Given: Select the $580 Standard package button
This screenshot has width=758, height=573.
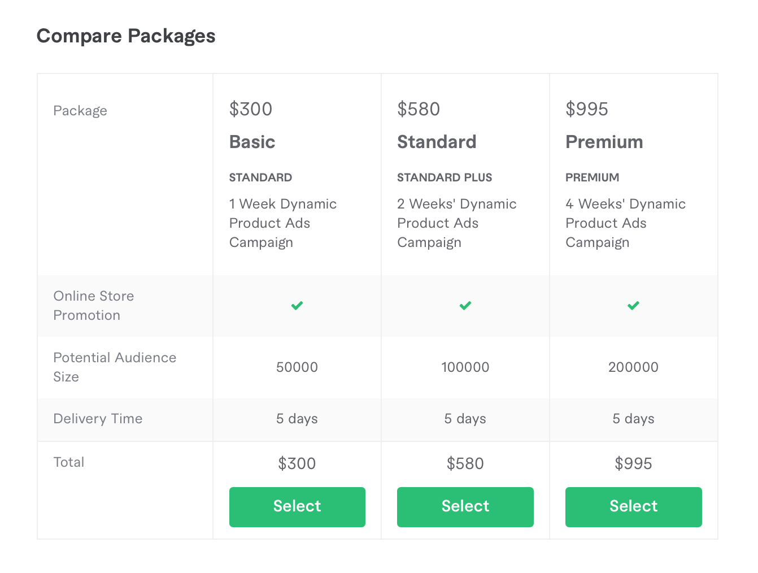Looking at the screenshot, I should tap(465, 507).
